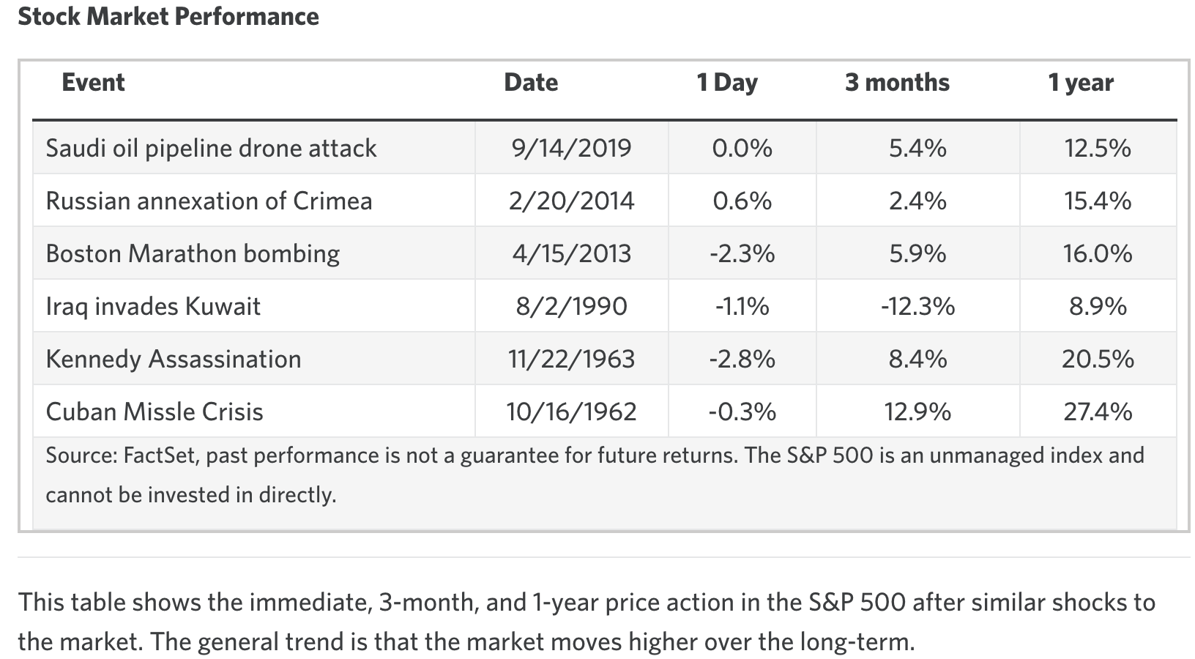Click the -12.3% three-month return value
This screenshot has width=1195, height=659.
pyautogui.click(x=917, y=307)
